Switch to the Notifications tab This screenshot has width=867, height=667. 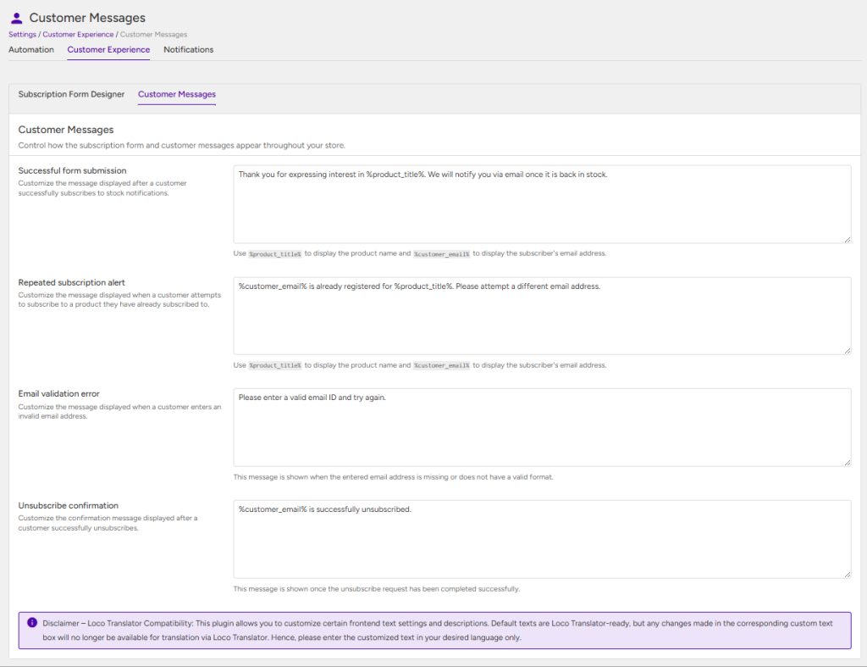coord(189,50)
